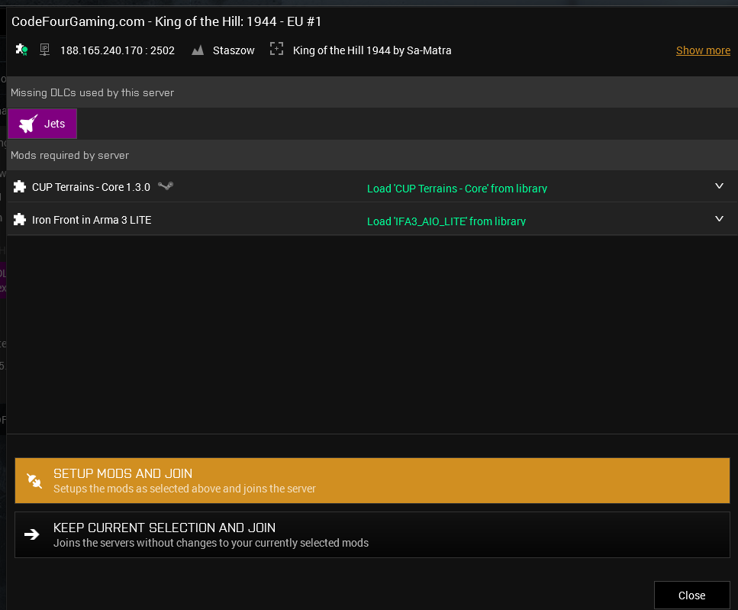This screenshot has height=610, width=738.
Task: Click the mountain map icon beside Staszow
Action: coord(198,50)
